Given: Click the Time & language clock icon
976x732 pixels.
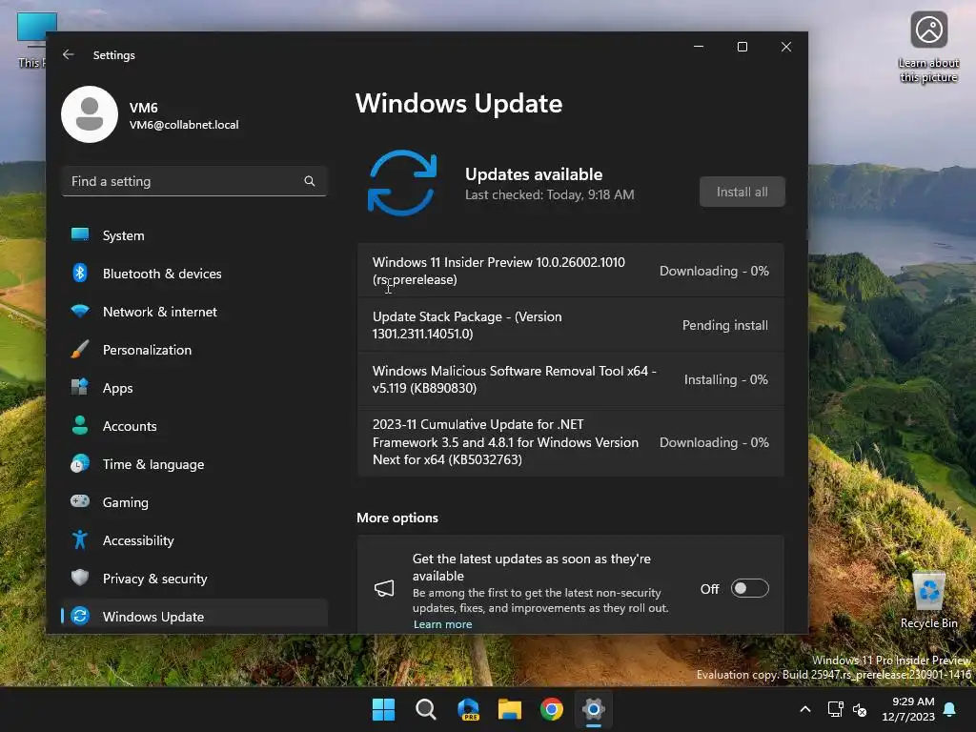Looking at the screenshot, I should coord(80,464).
